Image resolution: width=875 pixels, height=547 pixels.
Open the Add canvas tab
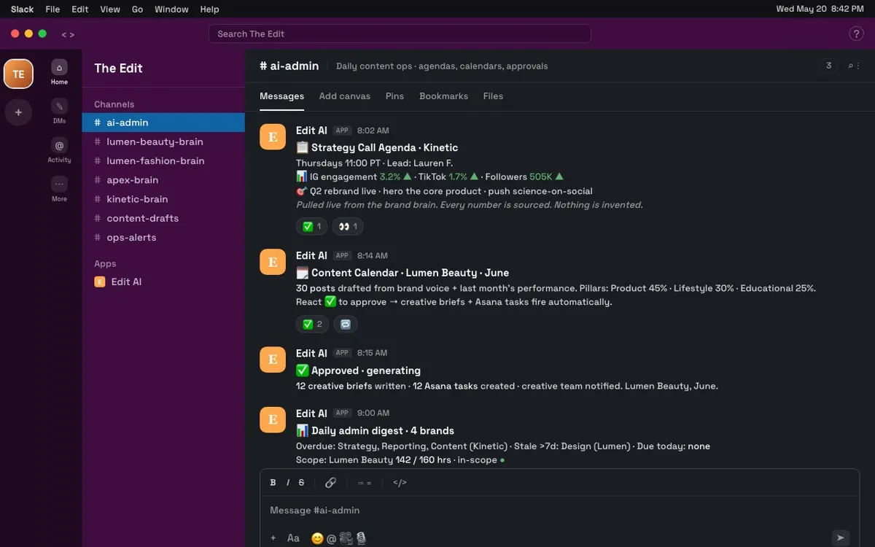[345, 96]
